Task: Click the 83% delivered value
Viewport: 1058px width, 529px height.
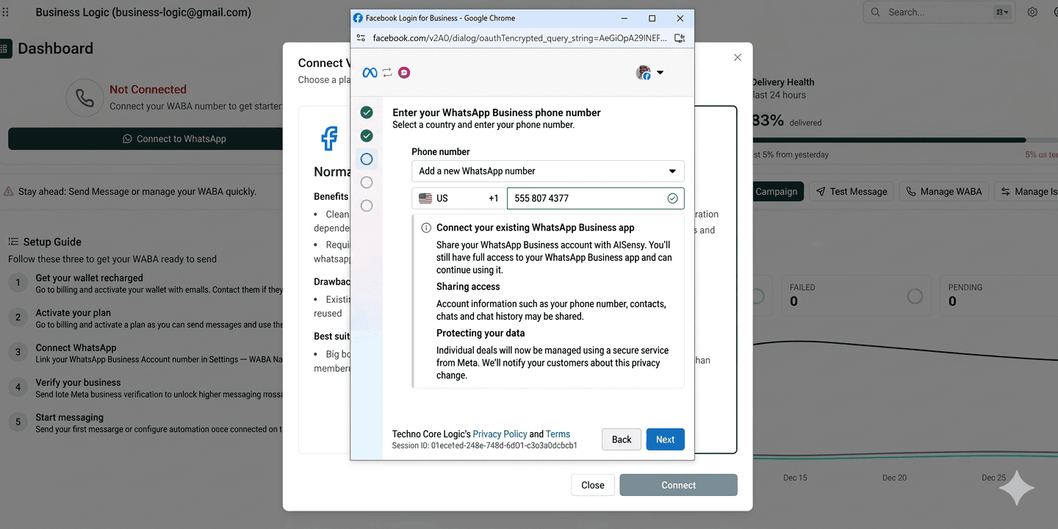Action: (x=768, y=120)
